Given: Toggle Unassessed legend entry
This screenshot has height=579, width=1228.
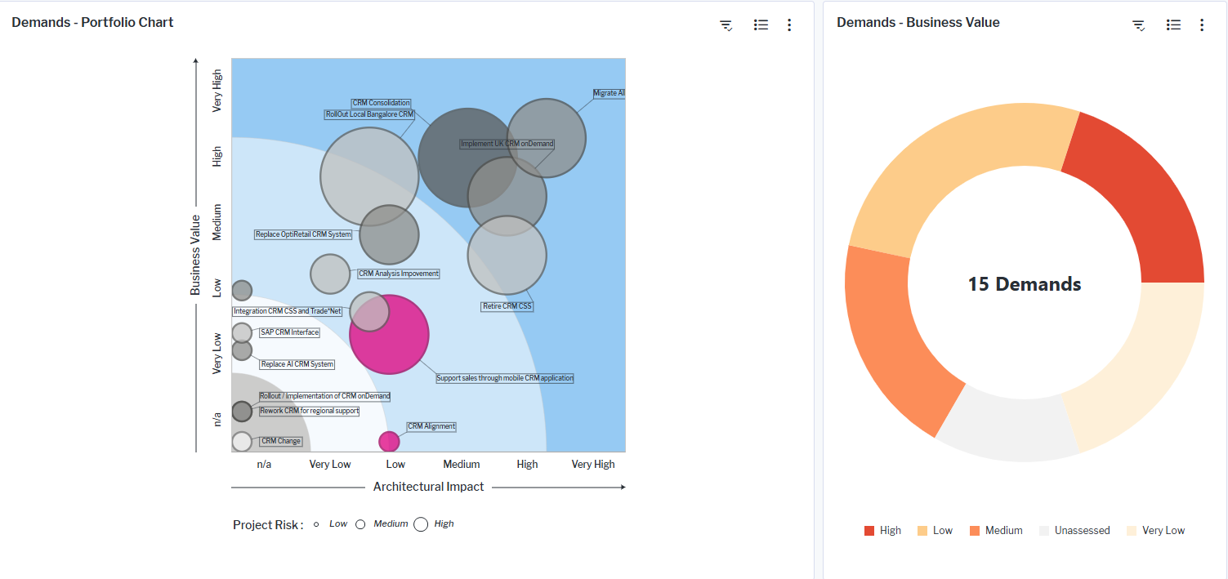Looking at the screenshot, I should tap(1074, 531).
